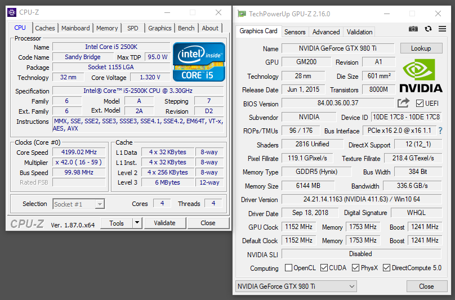Viewport: 455px width, 300px height.
Task: Click the Validate button
Action: click(164, 223)
